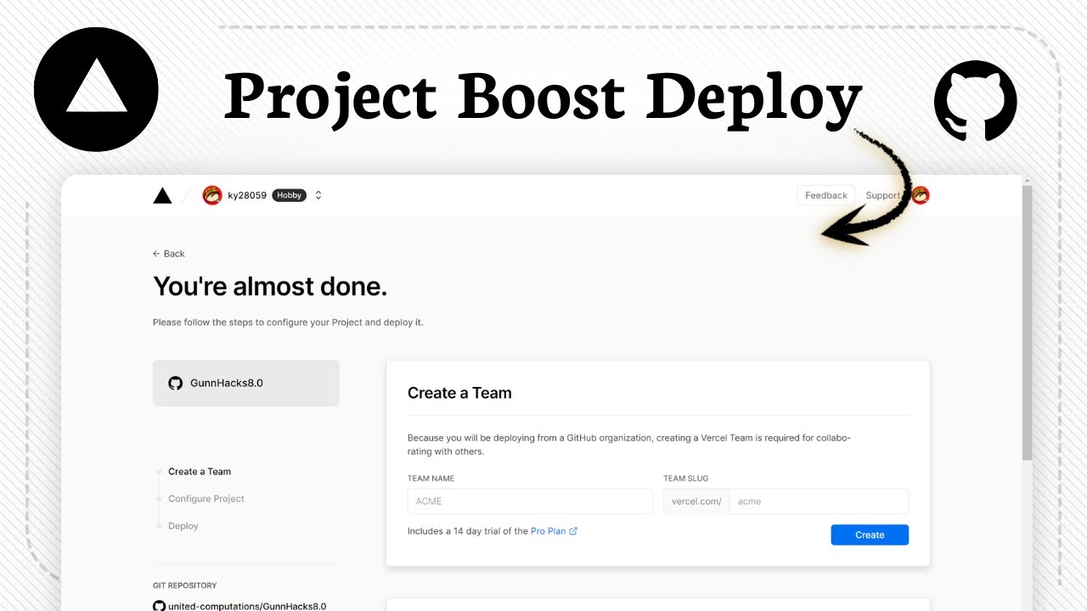Select the Deploy step
Viewport: 1087px width, 611px height.
[x=183, y=526]
